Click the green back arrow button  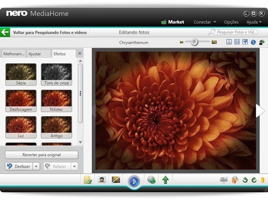[x=5, y=32]
